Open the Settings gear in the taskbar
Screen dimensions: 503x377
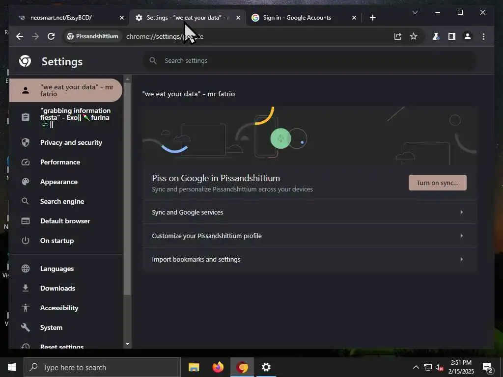(266, 367)
